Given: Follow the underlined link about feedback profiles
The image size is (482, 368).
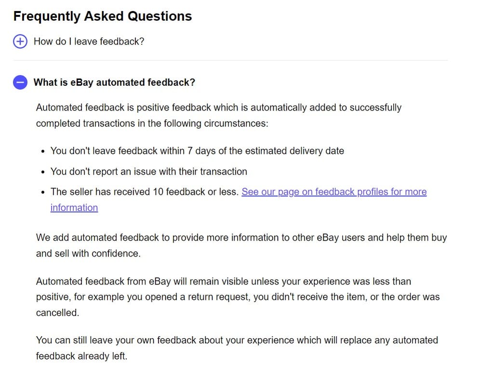Looking at the screenshot, I should (x=335, y=192).
